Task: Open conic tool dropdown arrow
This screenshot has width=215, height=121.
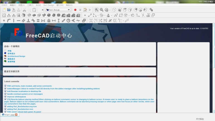Action: 112,15
